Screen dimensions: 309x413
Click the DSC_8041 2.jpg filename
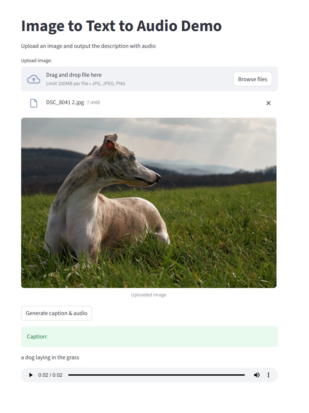tap(65, 102)
